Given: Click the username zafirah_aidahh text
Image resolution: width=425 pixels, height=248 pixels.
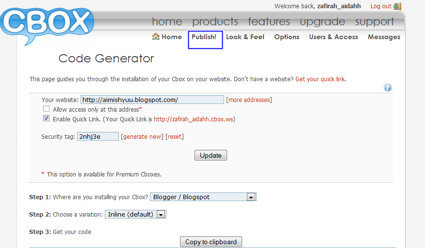Looking at the screenshot, I should pos(339,6).
